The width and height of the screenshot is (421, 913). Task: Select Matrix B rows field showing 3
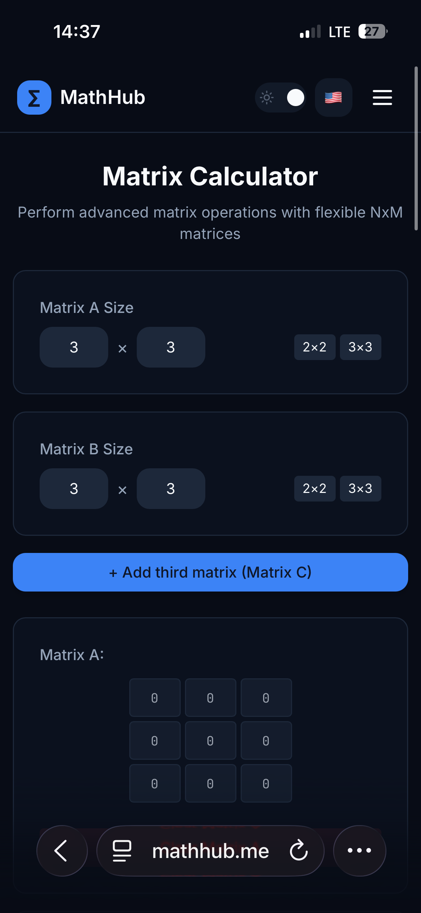74,489
